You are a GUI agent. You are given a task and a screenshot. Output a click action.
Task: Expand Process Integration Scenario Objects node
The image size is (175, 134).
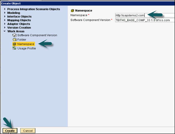[x=5, y=10]
